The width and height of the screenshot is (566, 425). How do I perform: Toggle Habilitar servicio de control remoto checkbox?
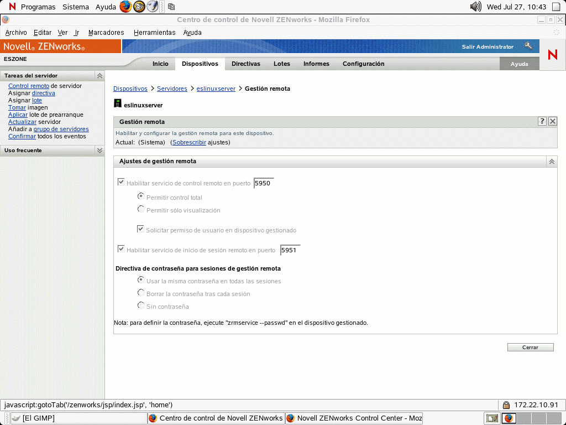121,182
